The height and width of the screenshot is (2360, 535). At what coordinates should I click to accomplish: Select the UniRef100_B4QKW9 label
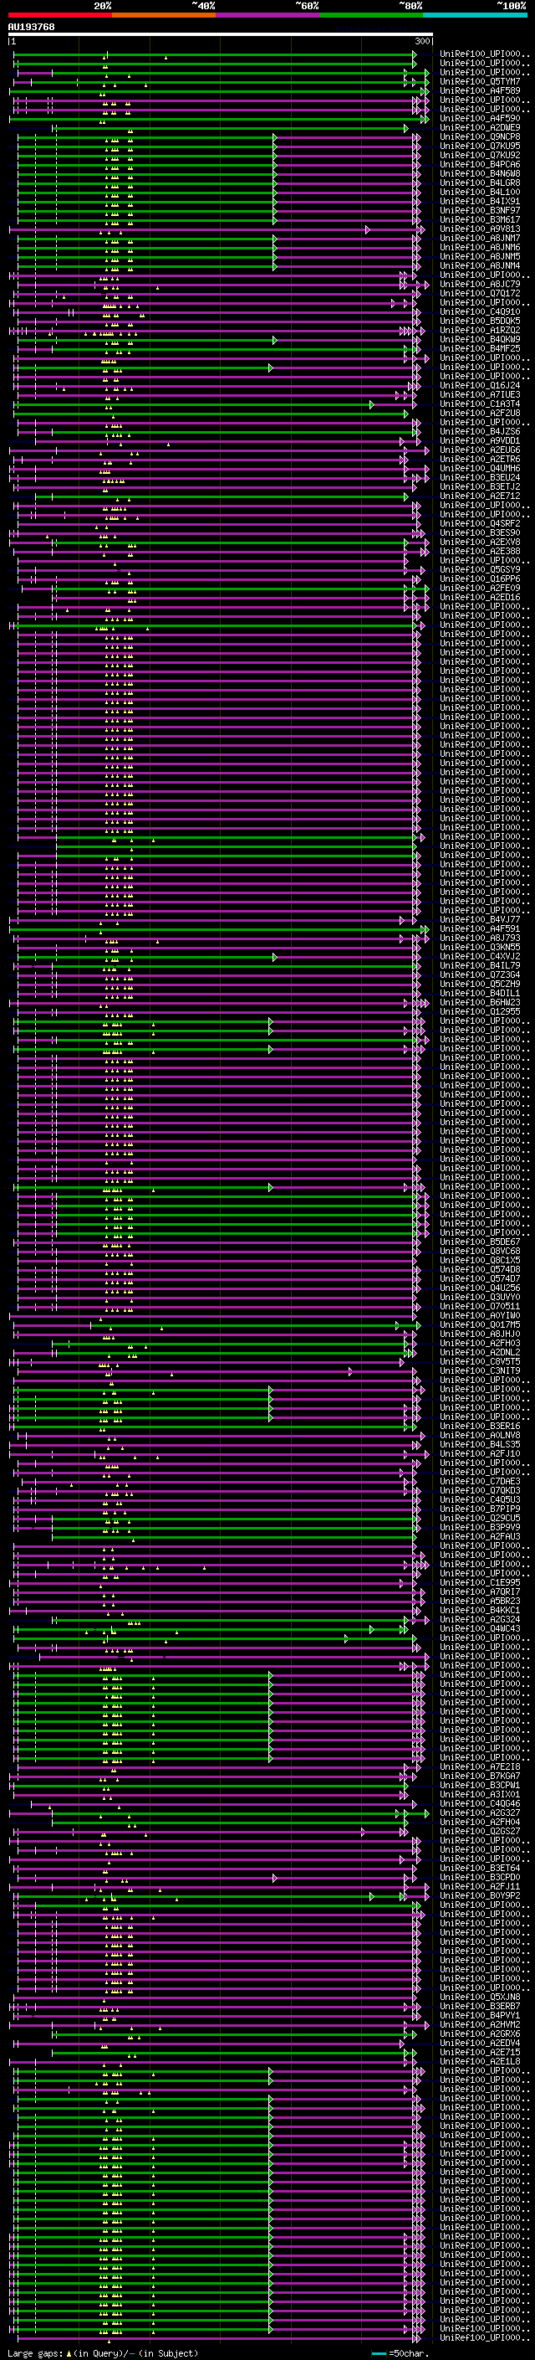(480, 339)
